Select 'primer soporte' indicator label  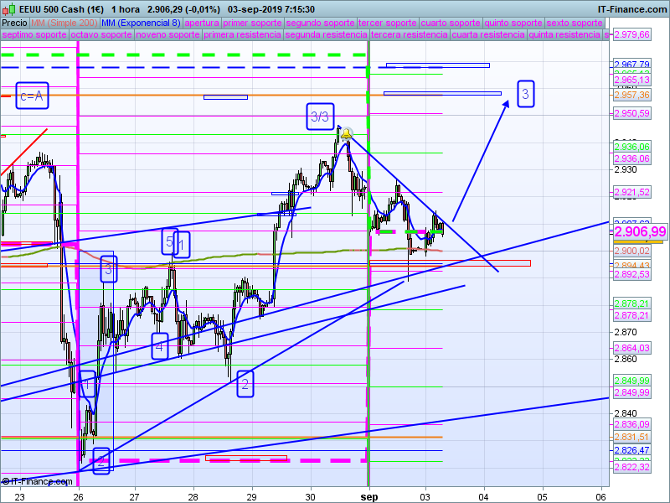(253, 23)
